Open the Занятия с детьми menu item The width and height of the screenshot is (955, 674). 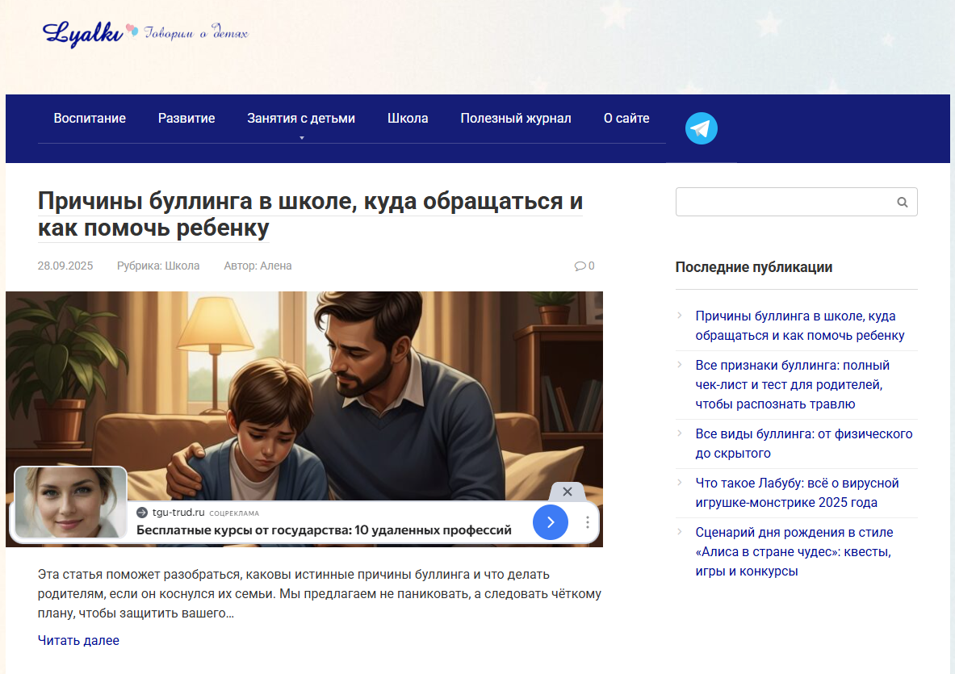(301, 118)
